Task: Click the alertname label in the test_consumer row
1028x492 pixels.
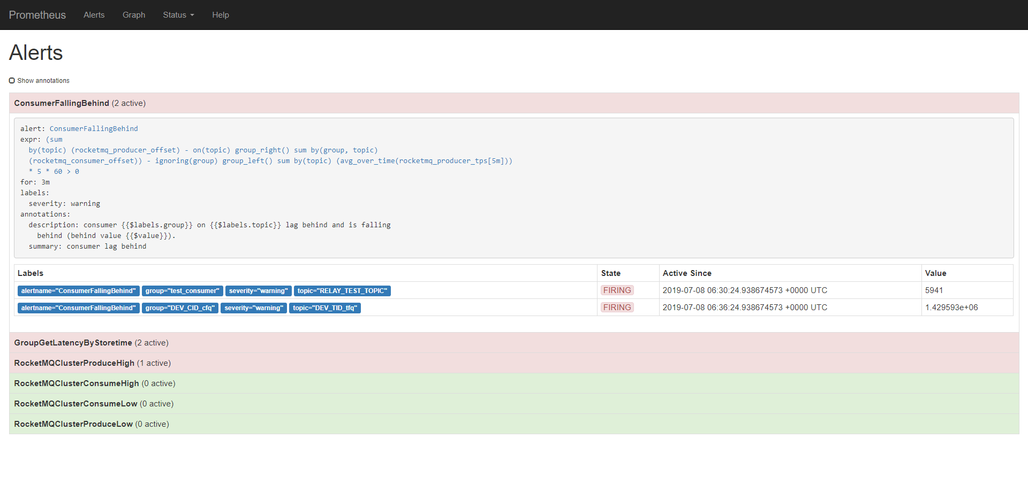Action: pyautogui.click(x=79, y=291)
